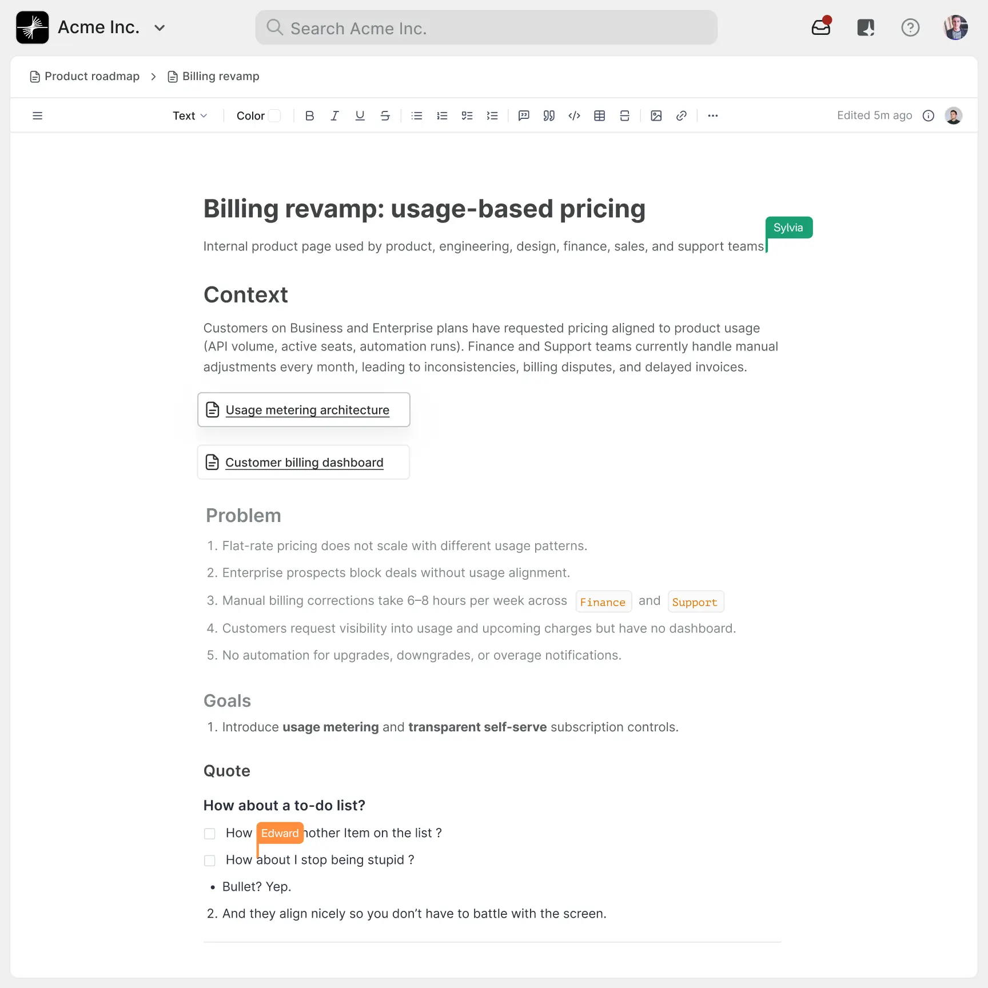Insert an image
988x988 pixels.
click(x=656, y=115)
